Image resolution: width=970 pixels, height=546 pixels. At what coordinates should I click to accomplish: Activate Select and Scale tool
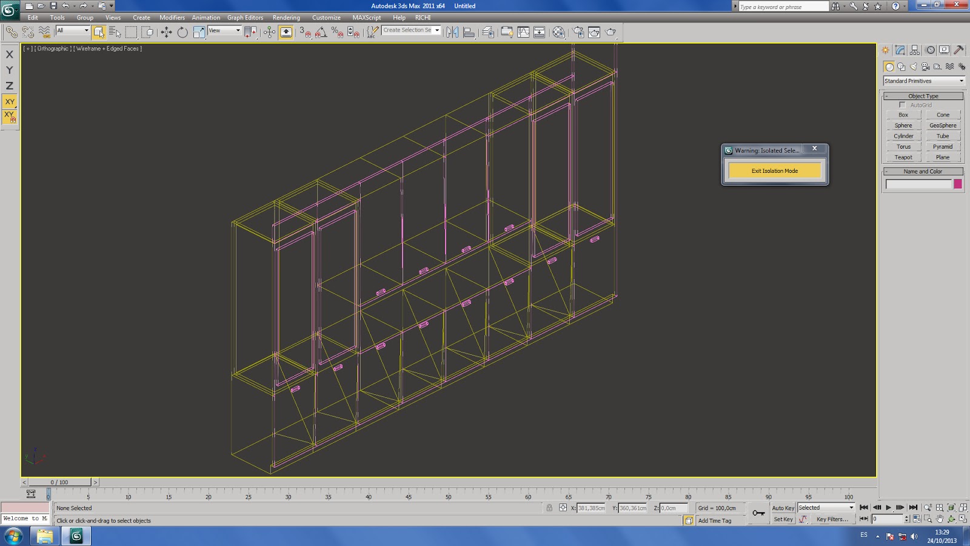tap(199, 32)
